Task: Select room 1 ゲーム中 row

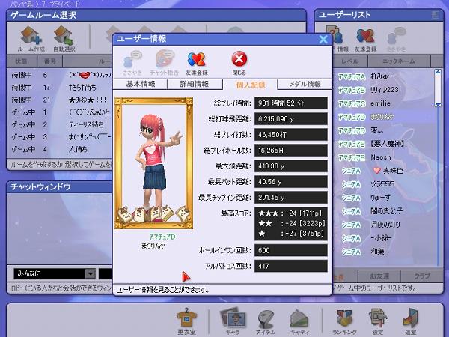Action: (60, 112)
